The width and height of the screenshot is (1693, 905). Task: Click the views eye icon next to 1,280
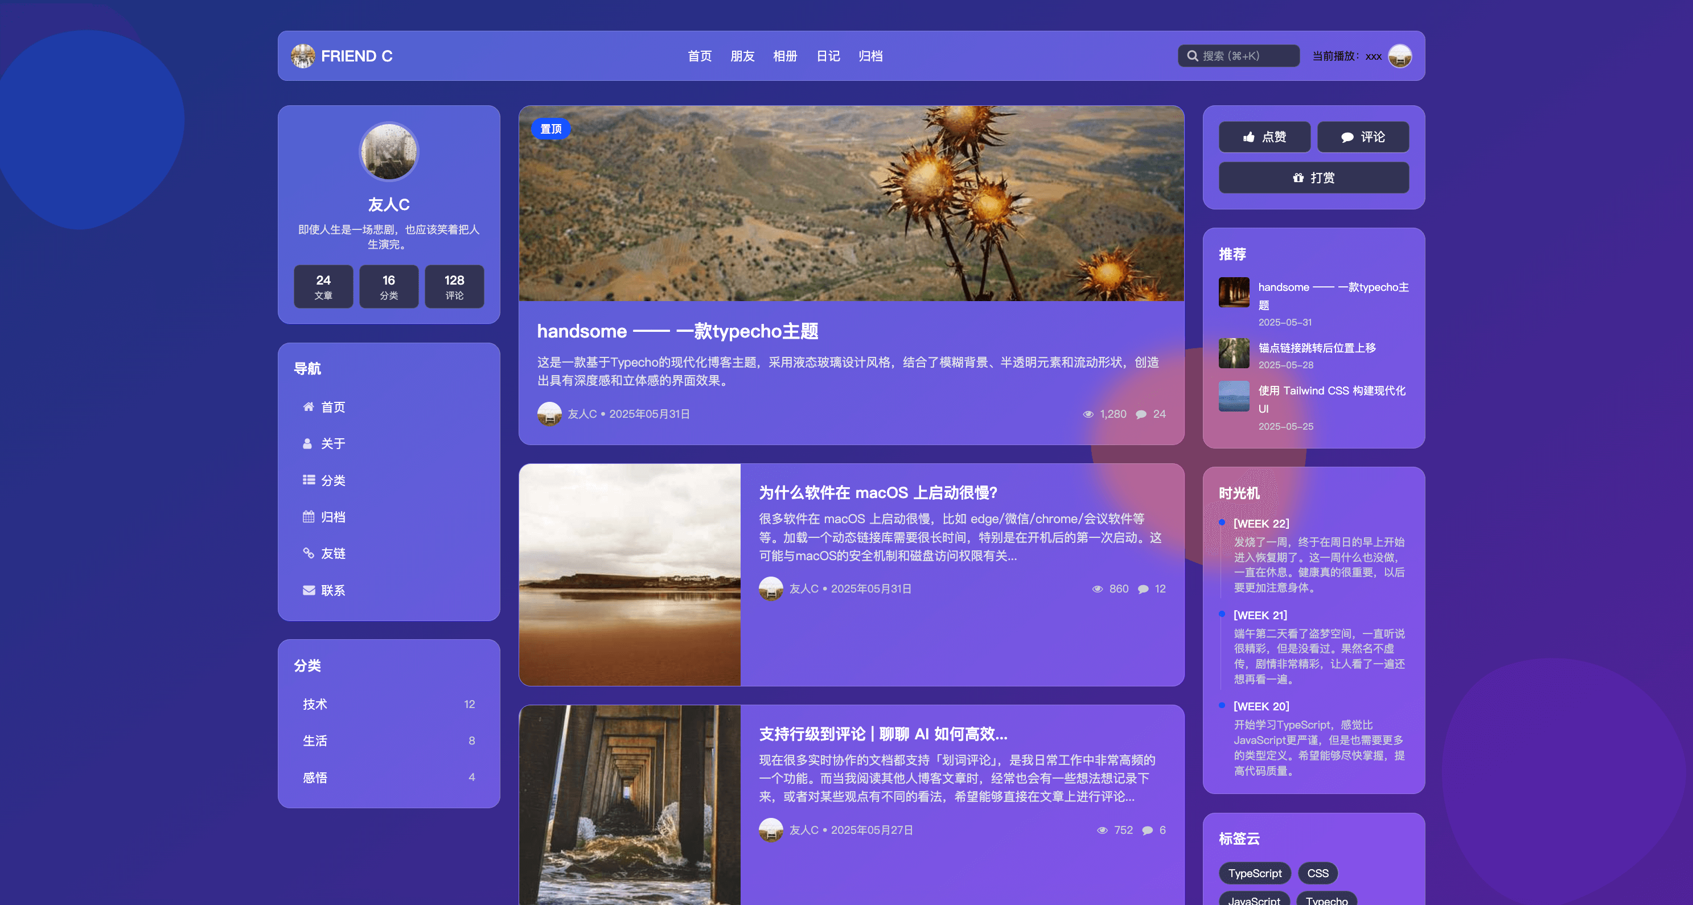pos(1088,414)
